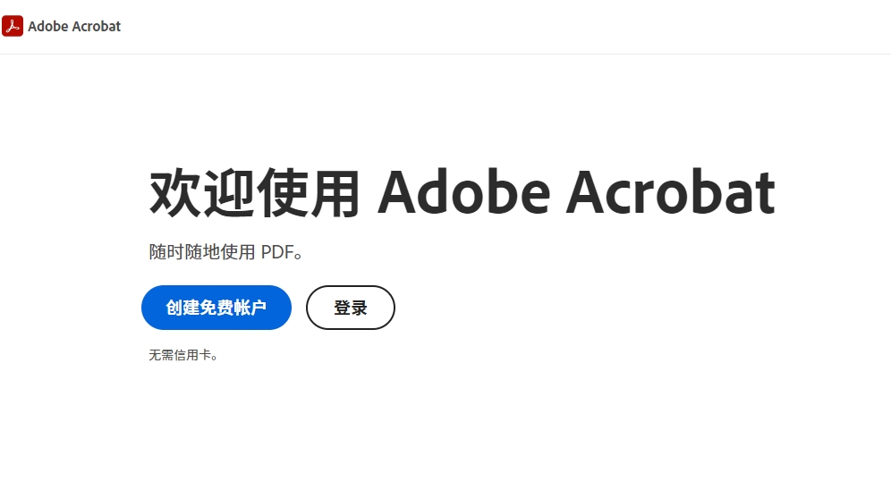Click the PDF word in the subtitle line
The height and width of the screenshot is (490, 891).
(277, 251)
